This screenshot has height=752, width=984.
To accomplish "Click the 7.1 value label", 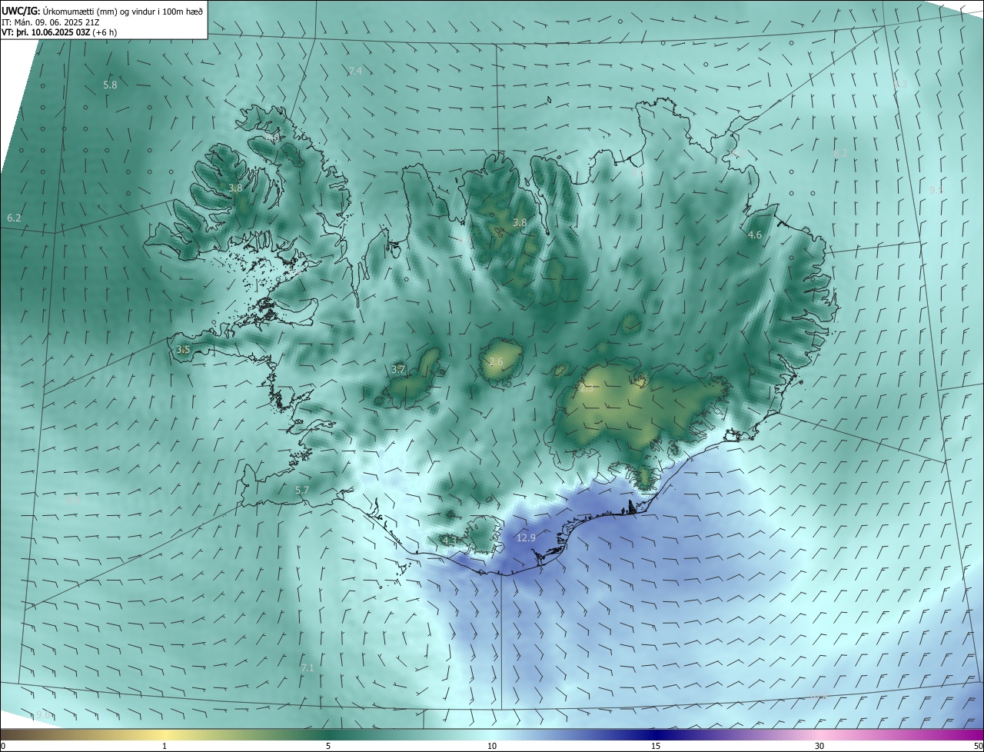I will (307, 668).
